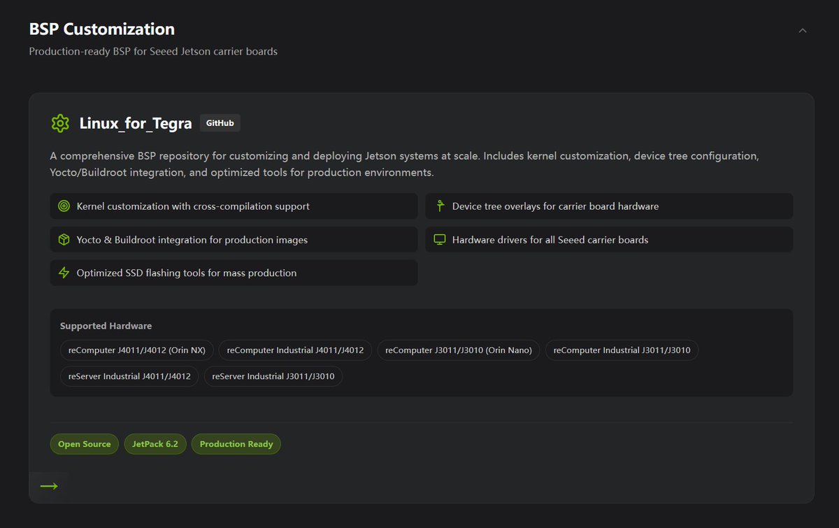Image resolution: width=839 pixels, height=528 pixels.
Task: Click the reComputer Industrial J4011/J4012 chip
Action: pyautogui.click(x=296, y=350)
